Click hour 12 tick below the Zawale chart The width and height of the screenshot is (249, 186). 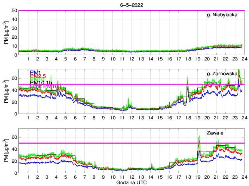(132, 177)
